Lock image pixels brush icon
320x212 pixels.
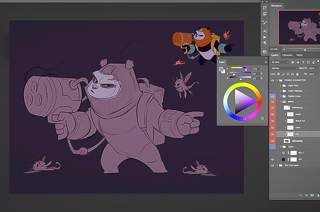[283, 74]
